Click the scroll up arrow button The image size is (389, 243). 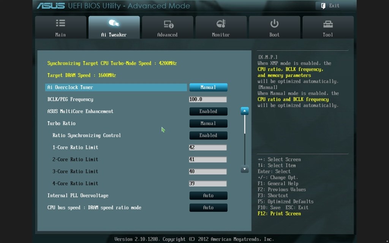[x=245, y=111]
